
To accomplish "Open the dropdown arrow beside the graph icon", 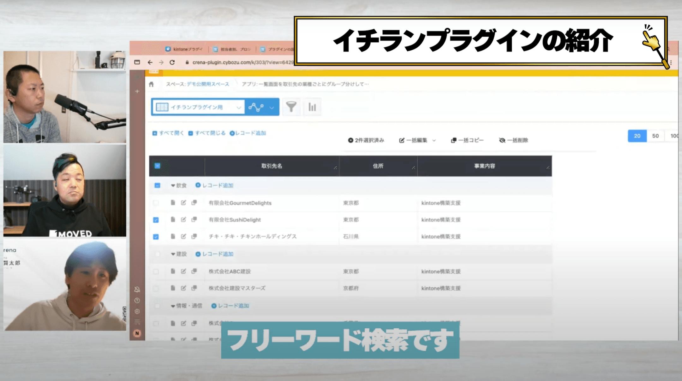I will (272, 108).
